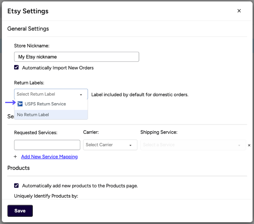Click the Requested Services input field
Screen dimensions: 254x224
coord(47,145)
